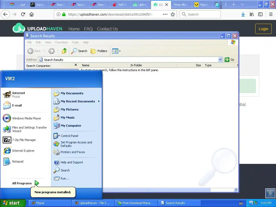Go back in the browser

(5, 15)
